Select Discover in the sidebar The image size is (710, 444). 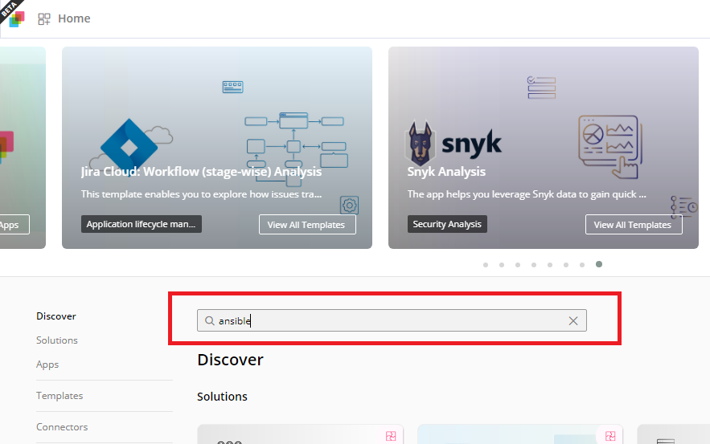click(x=56, y=316)
